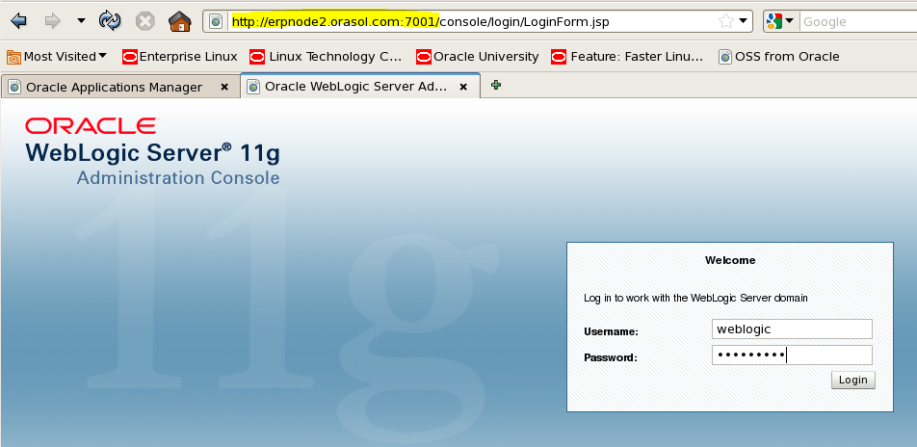Close the Oracle WebLogic Server tab
The image size is (917, 447).
pos(463,87)
